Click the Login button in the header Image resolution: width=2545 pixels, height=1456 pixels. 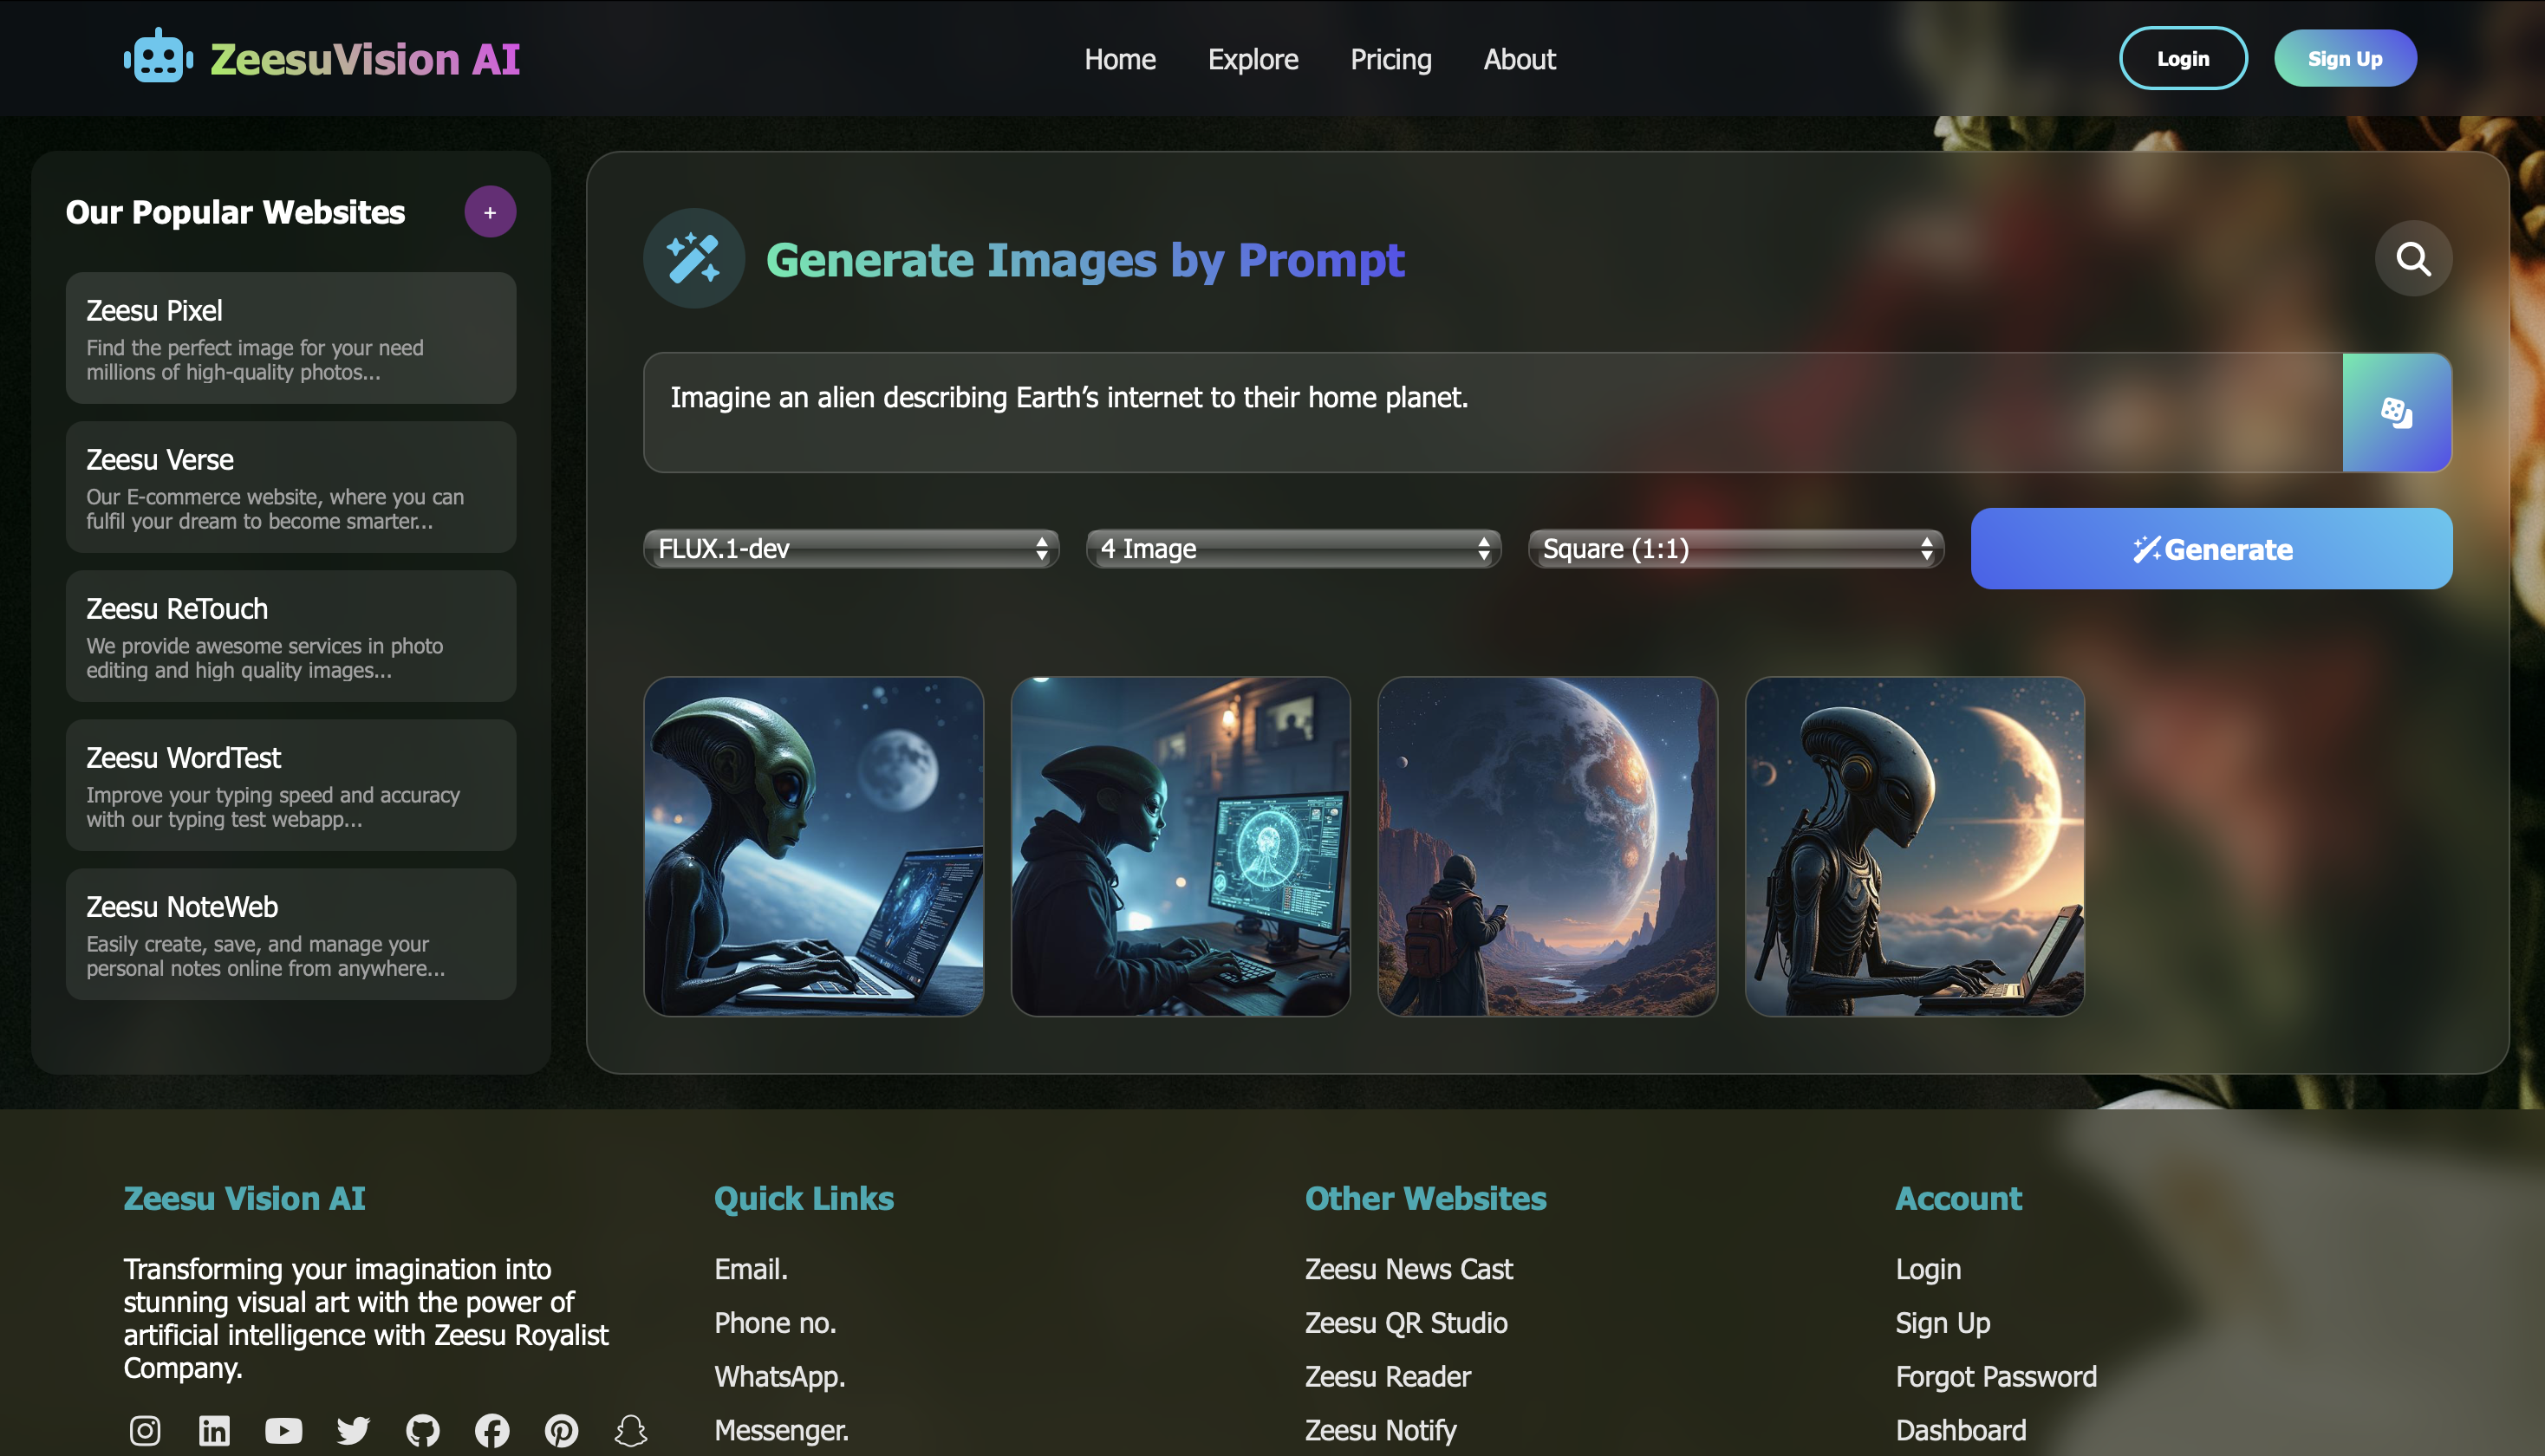[2183, 58]
